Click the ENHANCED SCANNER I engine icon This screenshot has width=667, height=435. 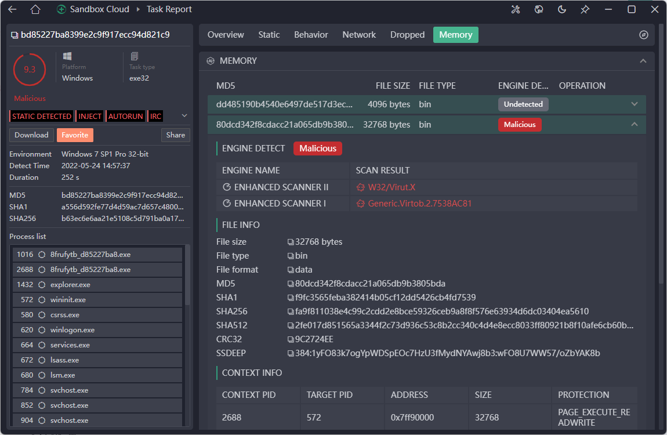227,203
